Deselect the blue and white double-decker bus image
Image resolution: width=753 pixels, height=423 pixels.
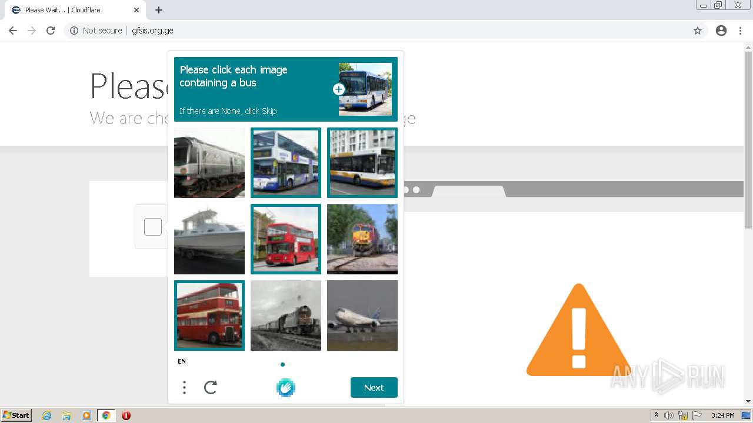(x=286, y=163)
